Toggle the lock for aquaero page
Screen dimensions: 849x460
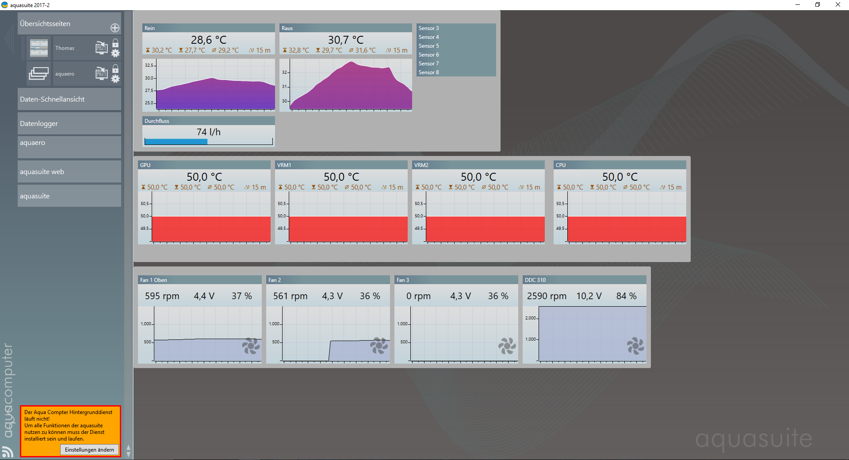point(115,68)
